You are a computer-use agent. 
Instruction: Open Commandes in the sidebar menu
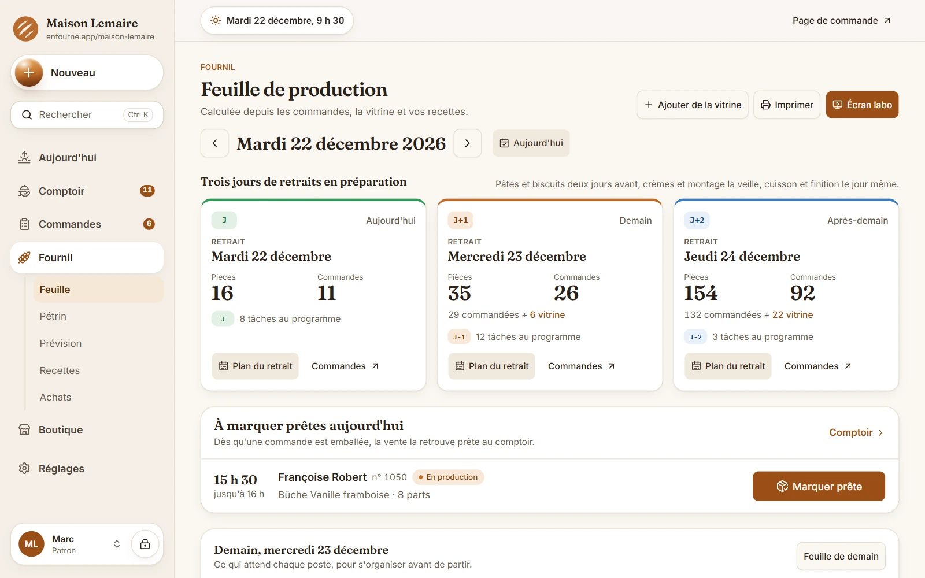(87, 224)
